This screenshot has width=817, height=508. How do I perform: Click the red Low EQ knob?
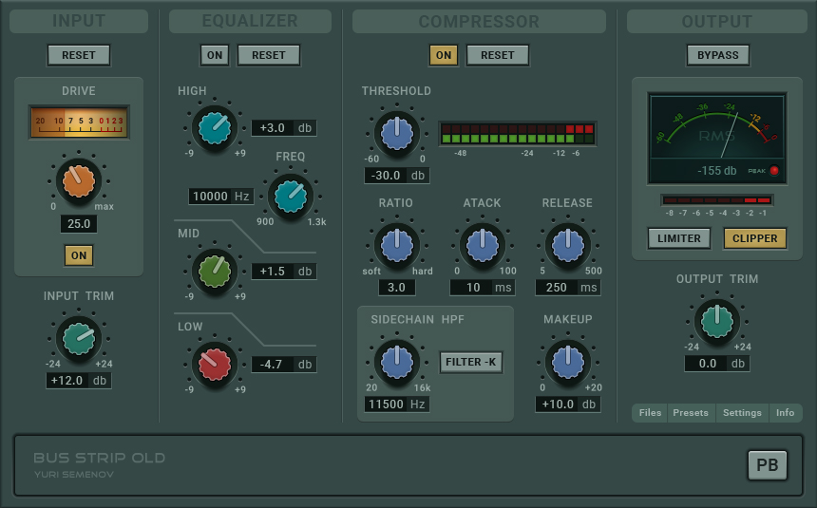click(x=215, y=365)
